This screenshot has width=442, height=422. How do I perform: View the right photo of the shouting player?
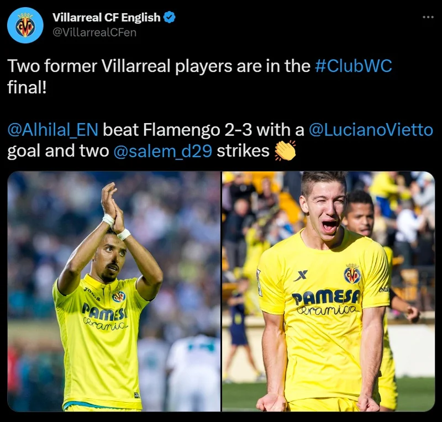pos(329,291)
